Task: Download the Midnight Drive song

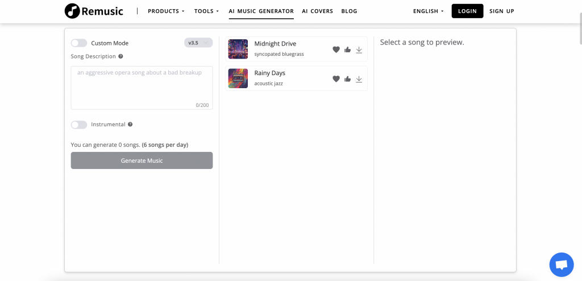Action: click(359, 49)
